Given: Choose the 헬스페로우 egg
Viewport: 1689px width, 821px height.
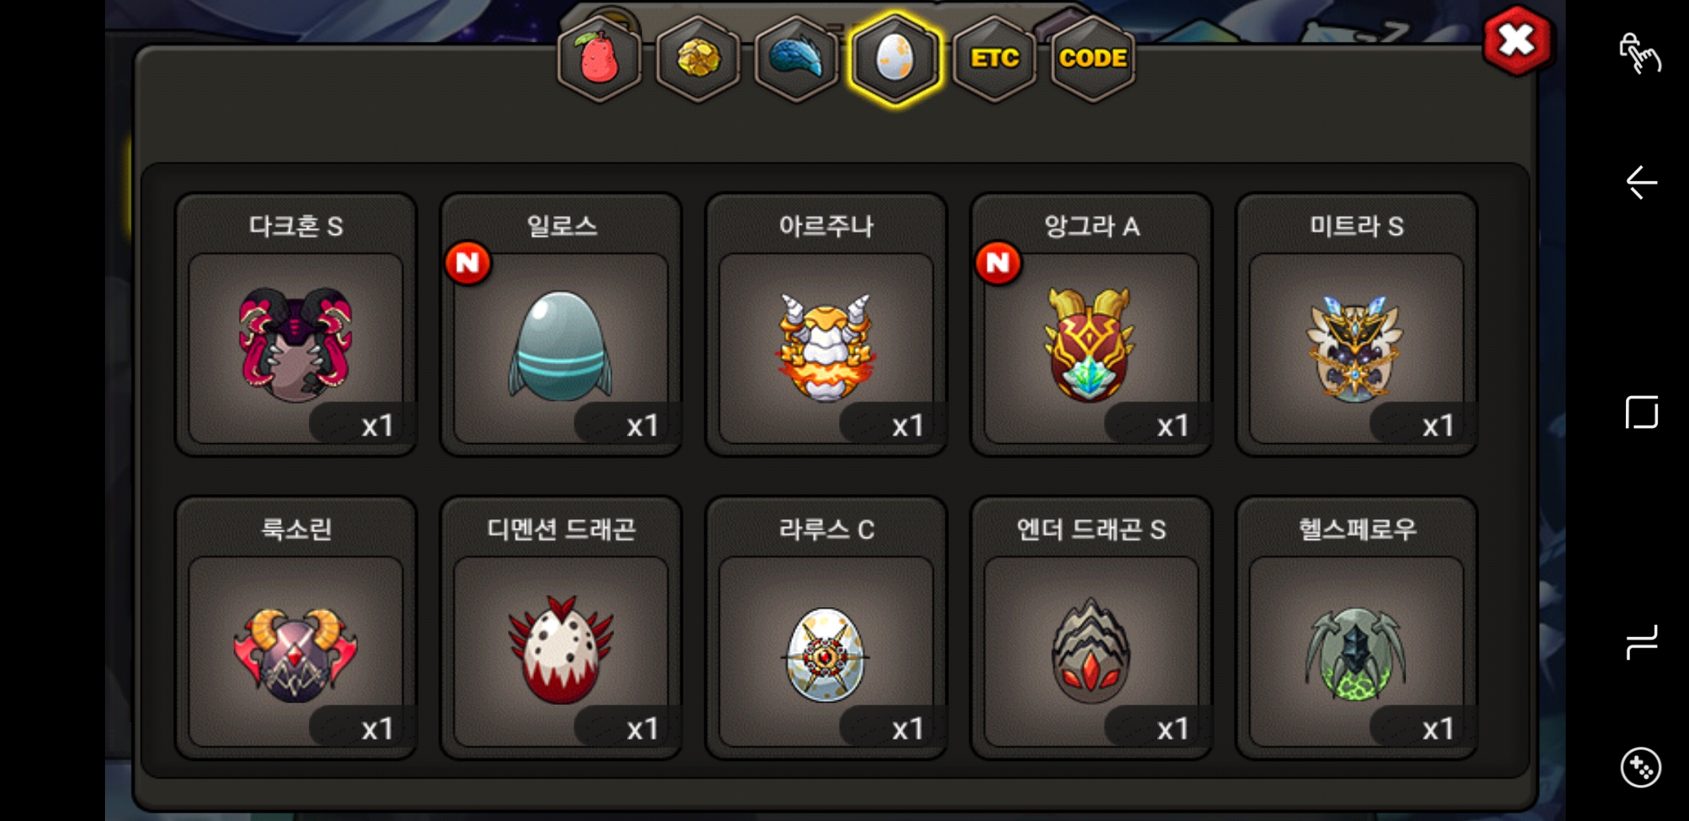Looking at the screenshot, I should 1357,628.
